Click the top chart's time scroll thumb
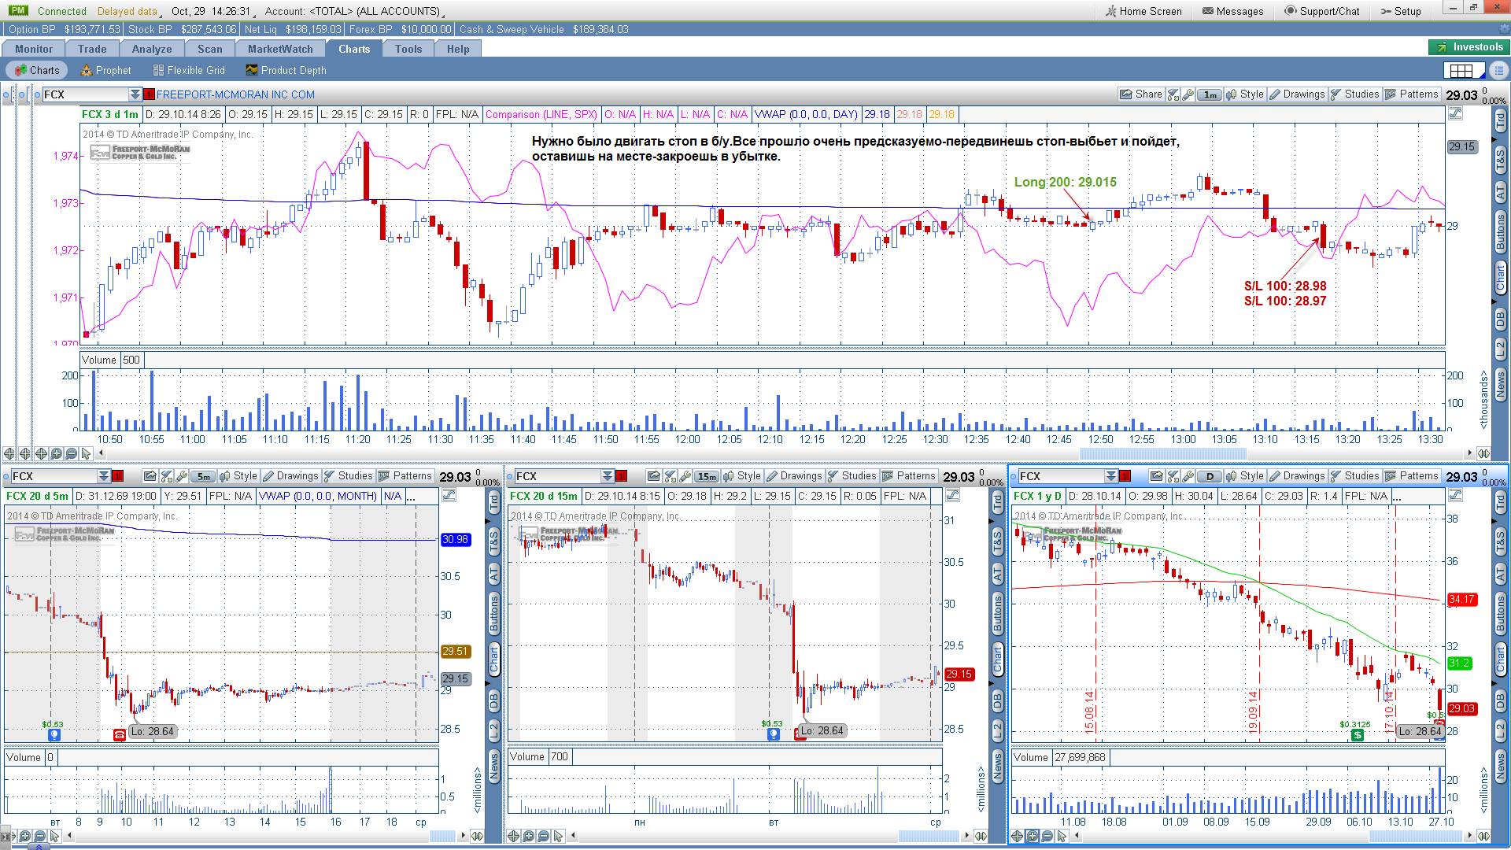 click(1162, 454)
